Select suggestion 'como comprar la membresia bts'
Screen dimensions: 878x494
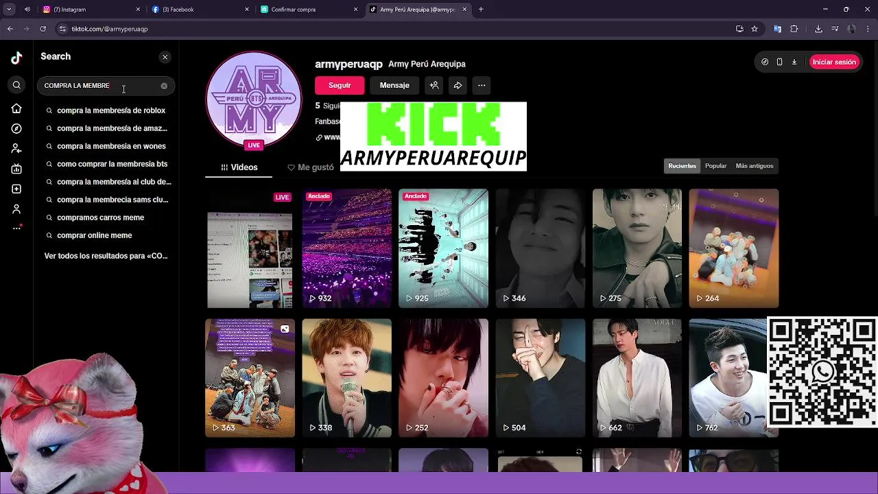(x=106, y=164)
